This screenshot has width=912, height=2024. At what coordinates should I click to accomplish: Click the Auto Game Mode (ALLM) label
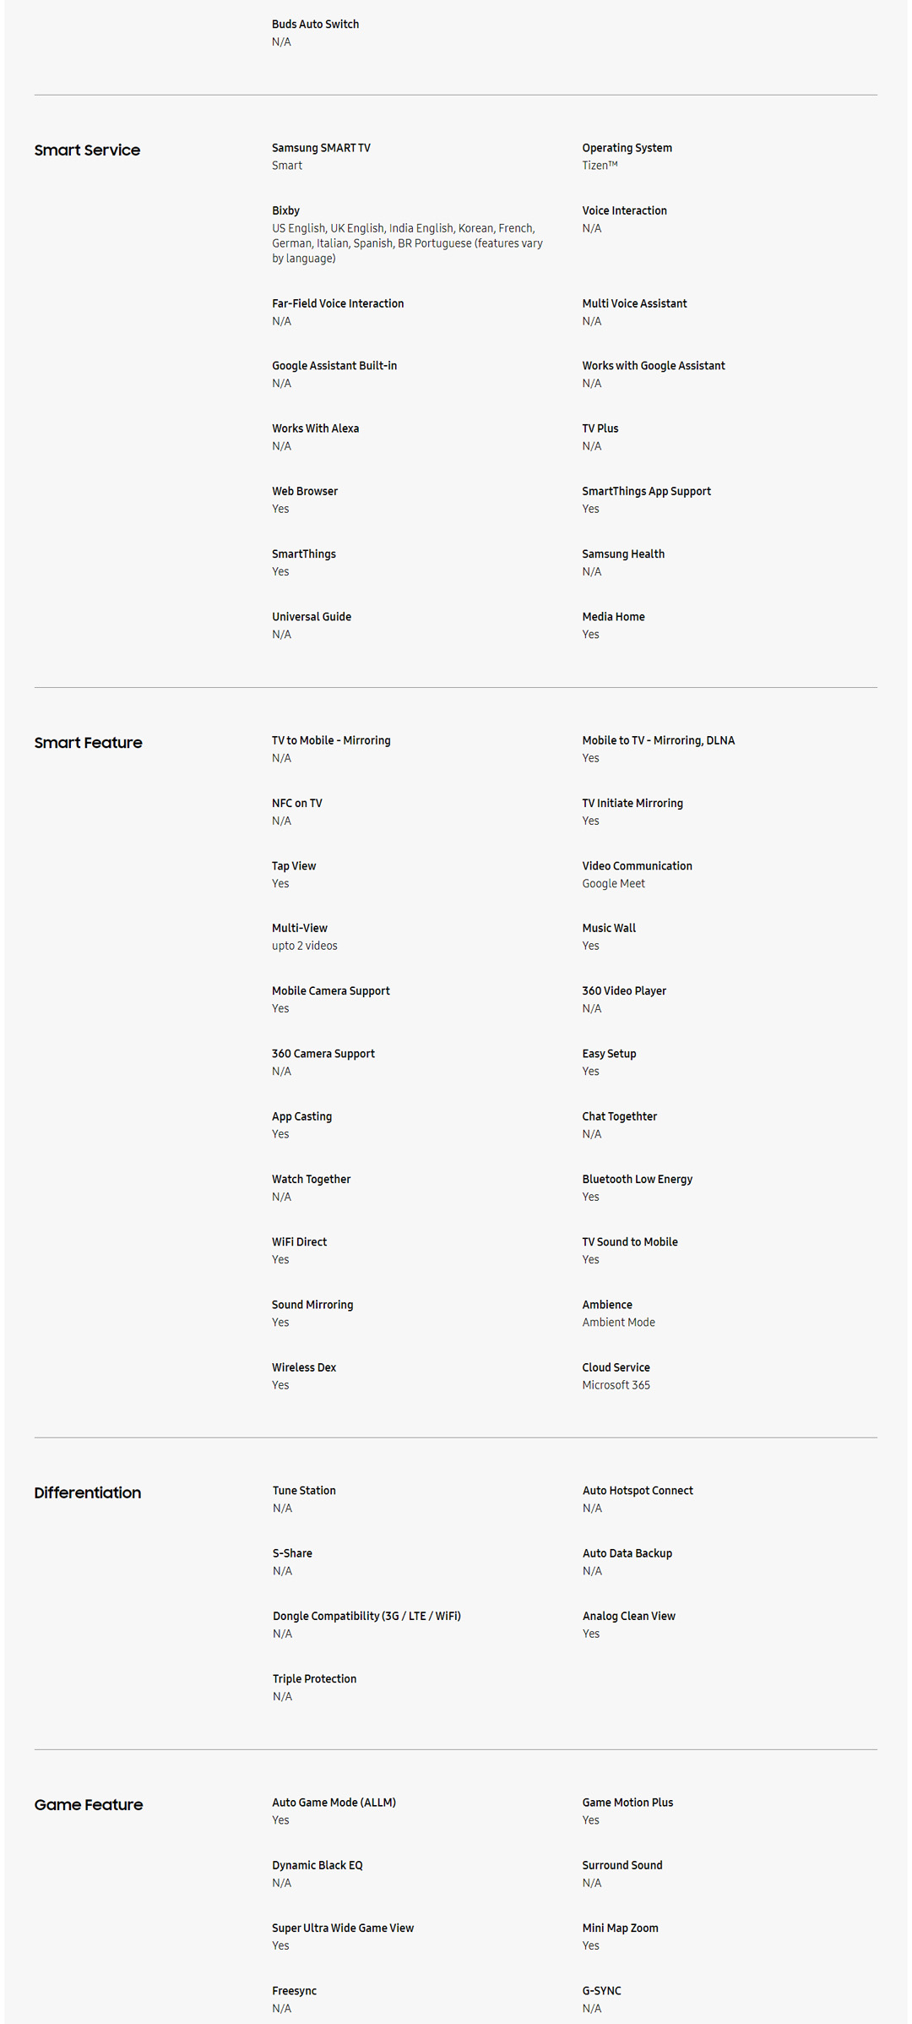(334, 1803)
